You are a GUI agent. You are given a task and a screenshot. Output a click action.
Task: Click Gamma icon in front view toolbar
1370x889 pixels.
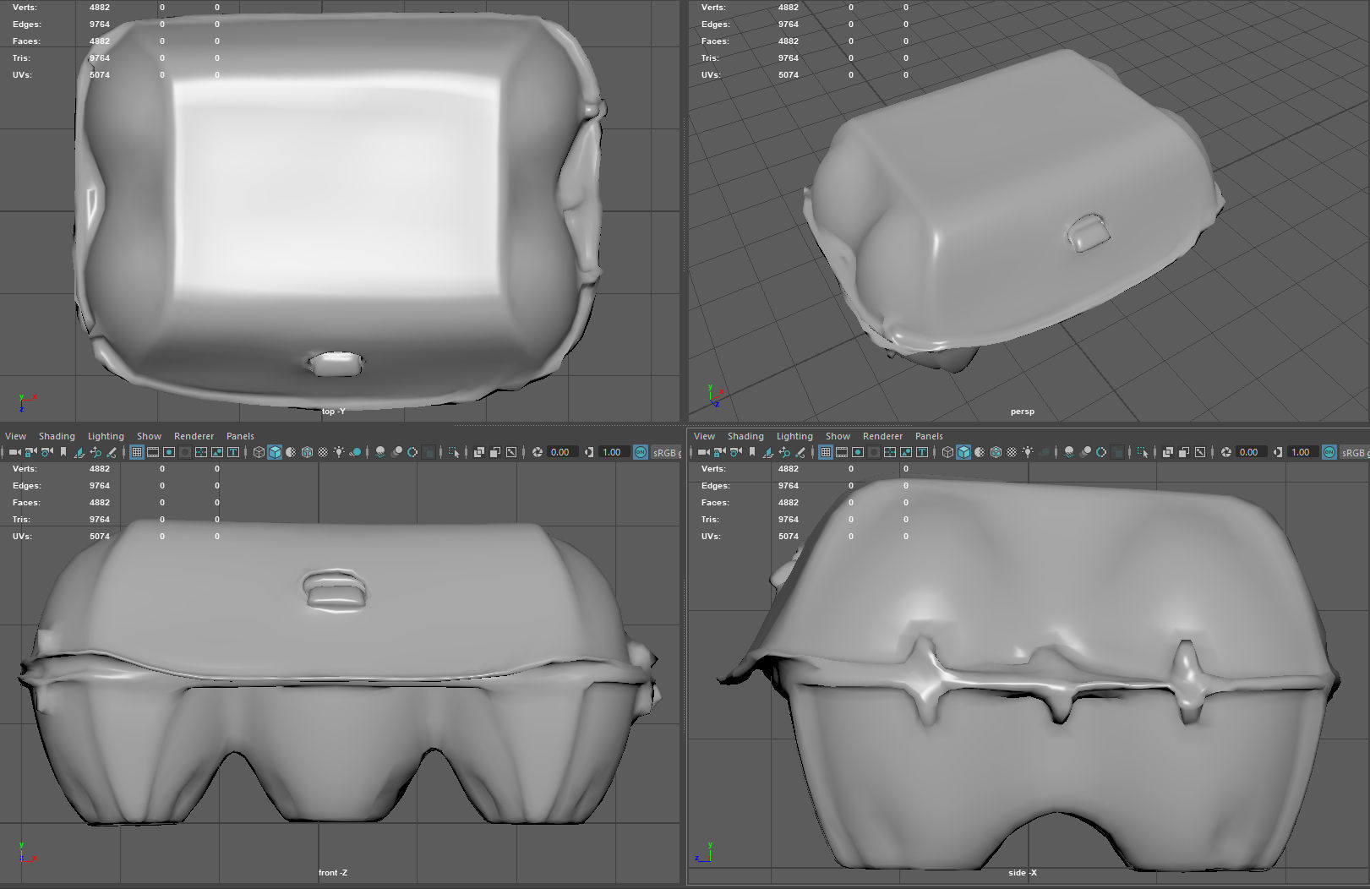click(x=589, y=452)
